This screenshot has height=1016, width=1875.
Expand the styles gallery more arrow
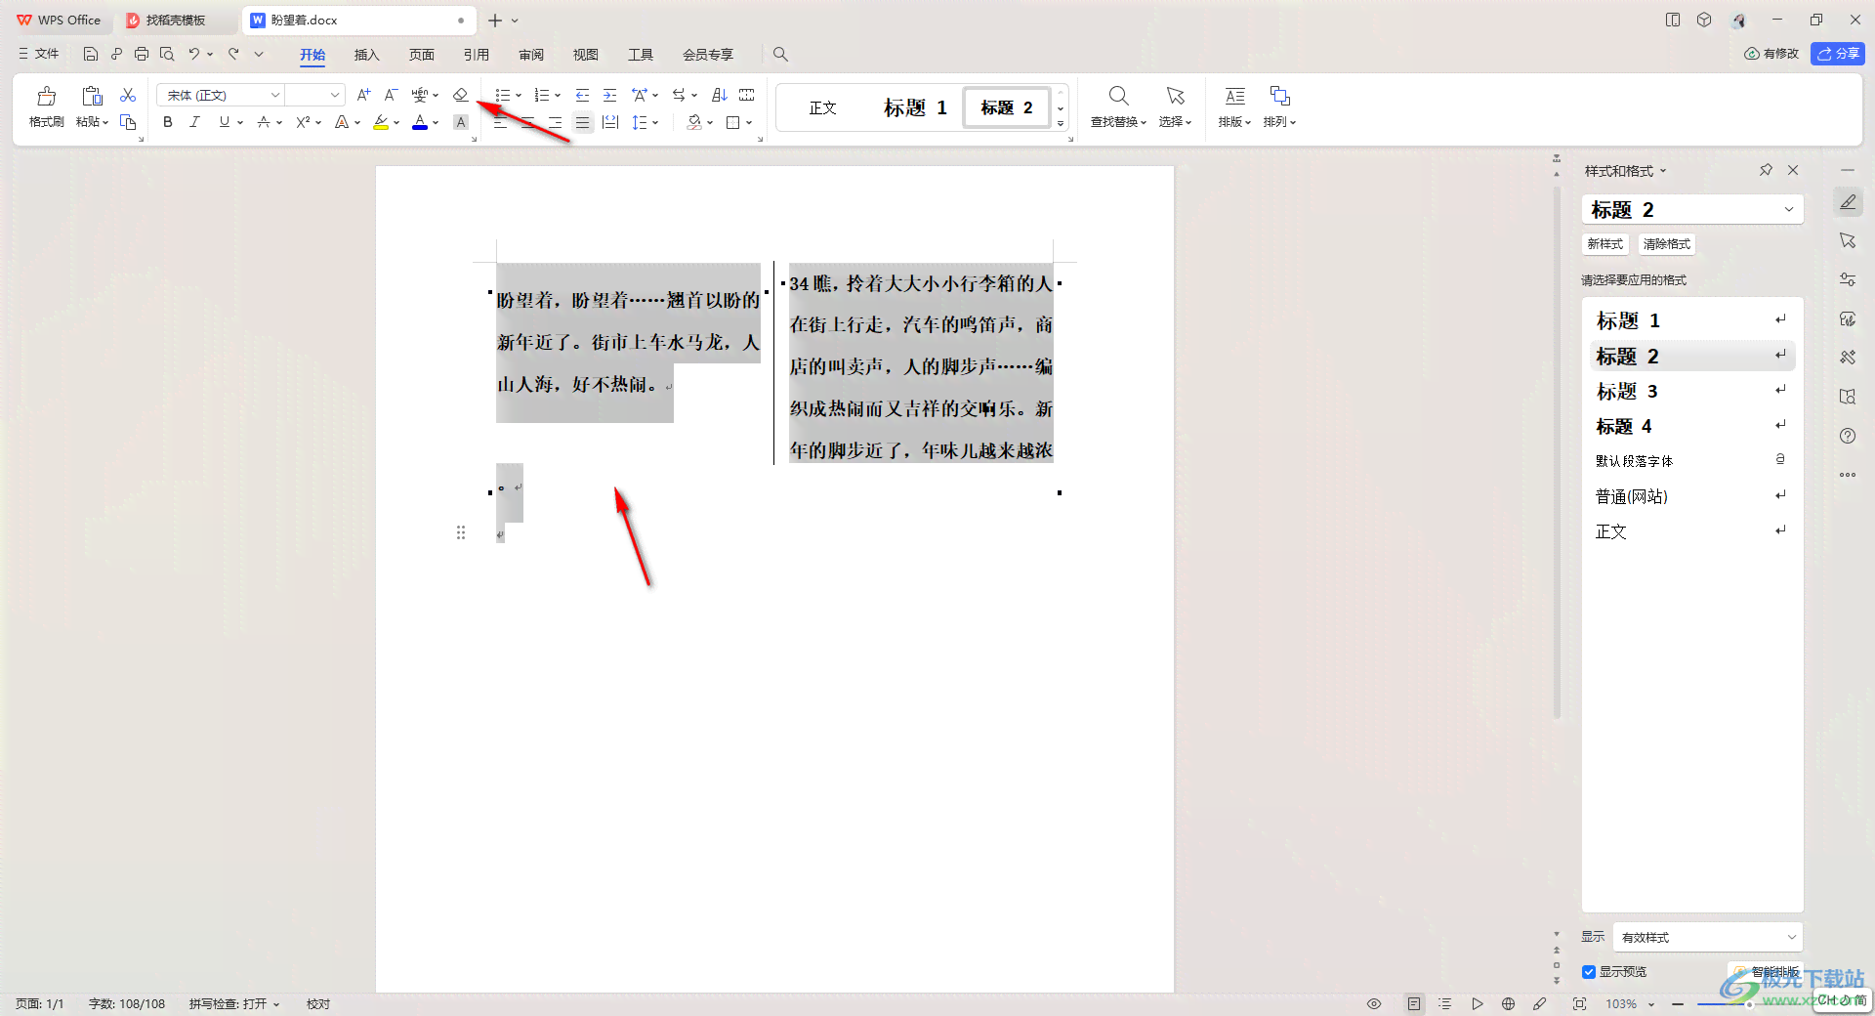[1061, 124]
